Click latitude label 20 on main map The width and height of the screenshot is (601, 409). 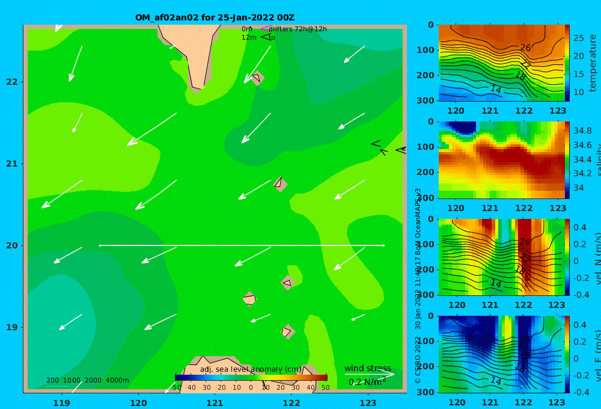coord(12,245)
